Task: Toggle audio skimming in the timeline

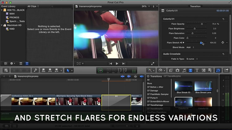Action: pos(129,76)
